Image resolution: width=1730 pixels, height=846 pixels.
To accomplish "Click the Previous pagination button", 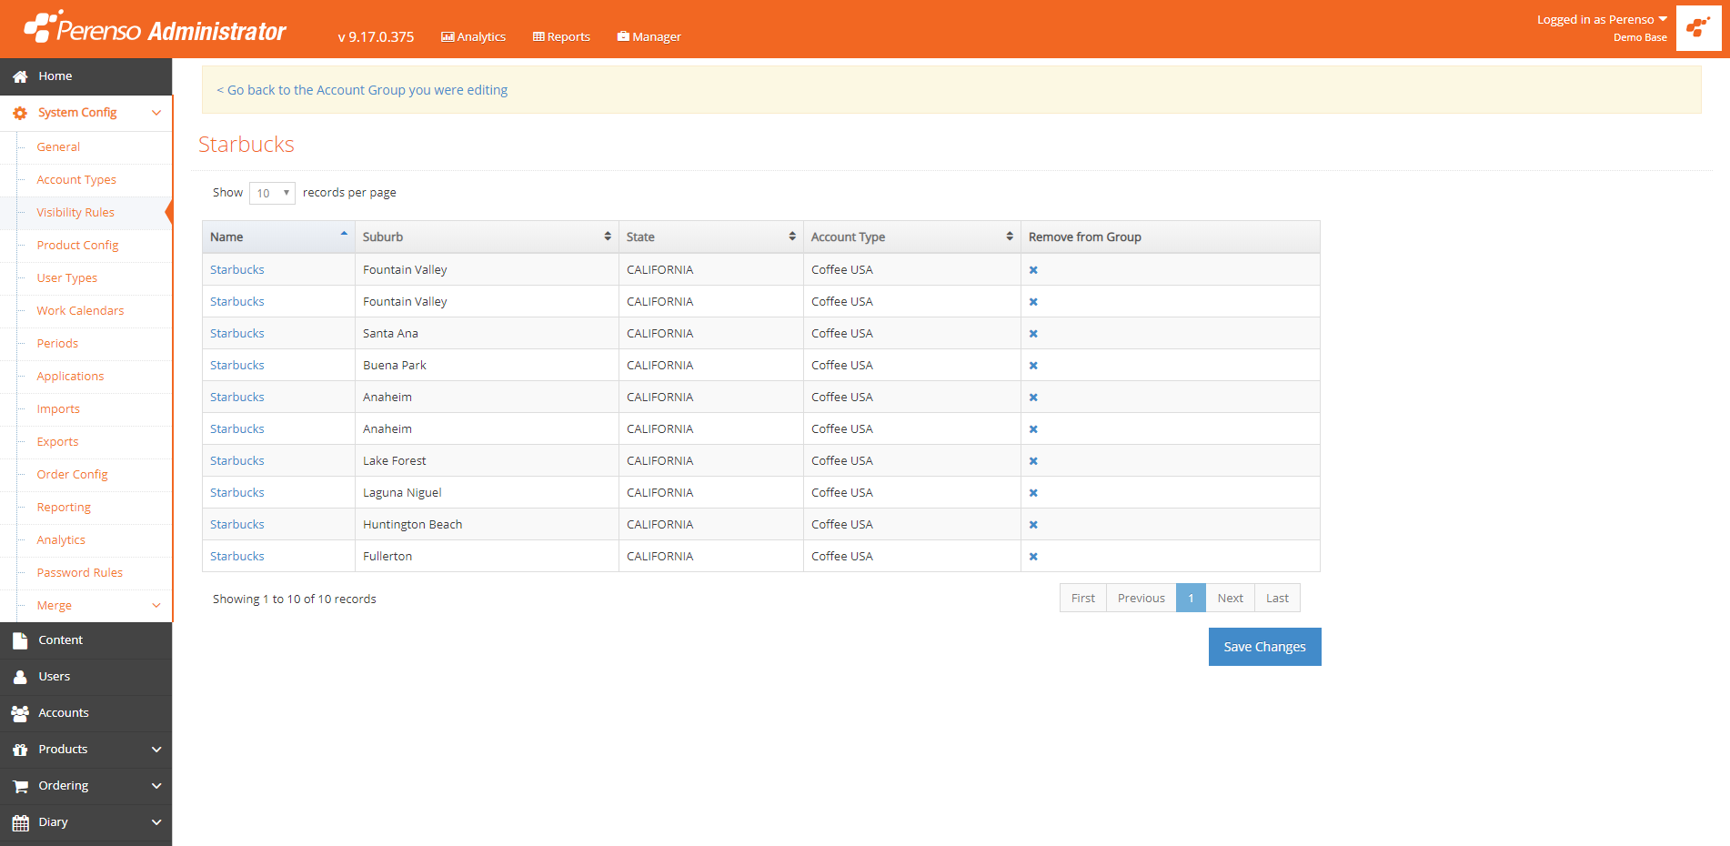I will (1142, 599).
